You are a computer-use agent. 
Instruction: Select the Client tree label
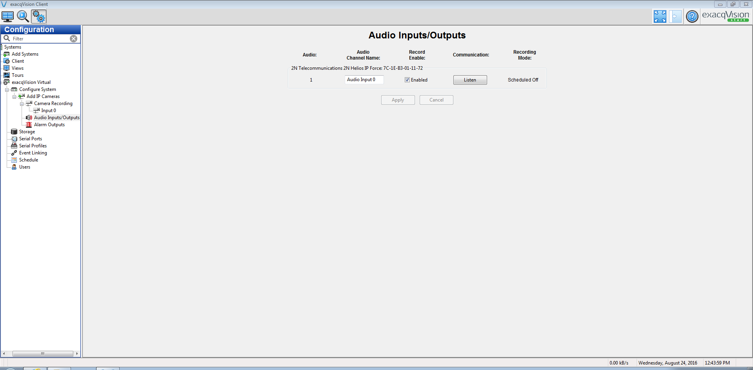(18, 61)
